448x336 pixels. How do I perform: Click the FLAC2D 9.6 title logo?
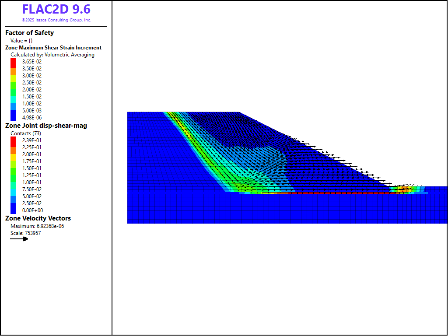tap(56, 10)
